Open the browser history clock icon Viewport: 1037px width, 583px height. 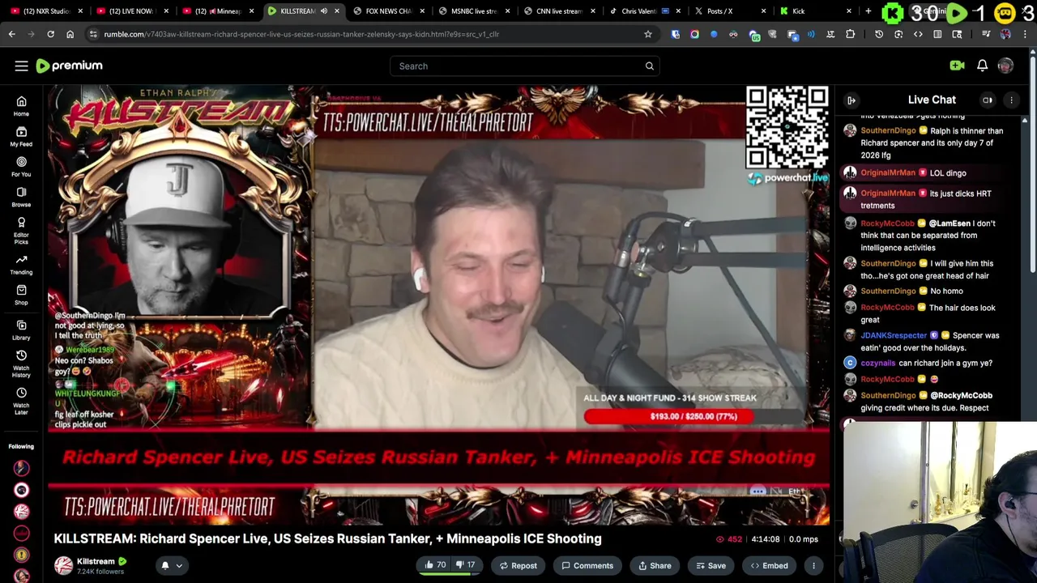879,34
